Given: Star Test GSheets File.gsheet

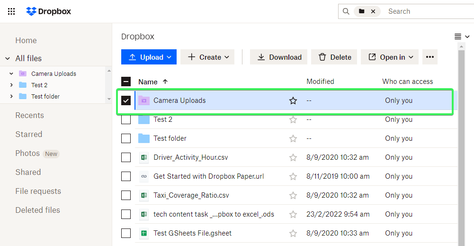Looking at the screenshot, I should coord(293,233).
